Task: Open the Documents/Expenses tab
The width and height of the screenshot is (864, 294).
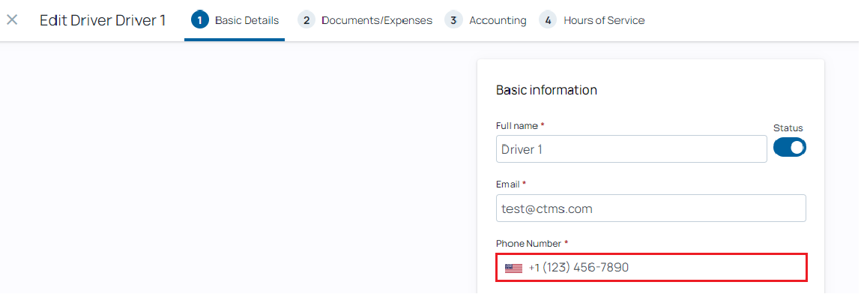Action: pyautogui.click(x=365, y=20)
